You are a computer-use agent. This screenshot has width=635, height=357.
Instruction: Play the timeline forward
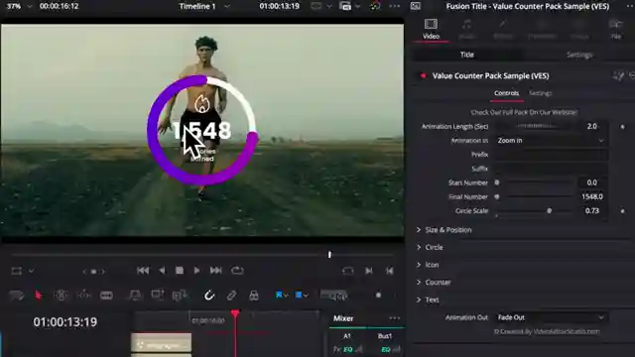(x=196, y=271)
